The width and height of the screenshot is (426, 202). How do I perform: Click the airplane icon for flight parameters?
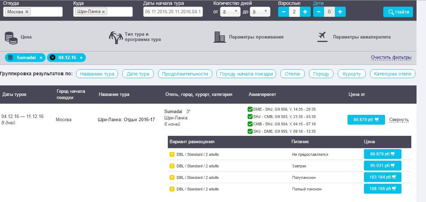point(322,37)
